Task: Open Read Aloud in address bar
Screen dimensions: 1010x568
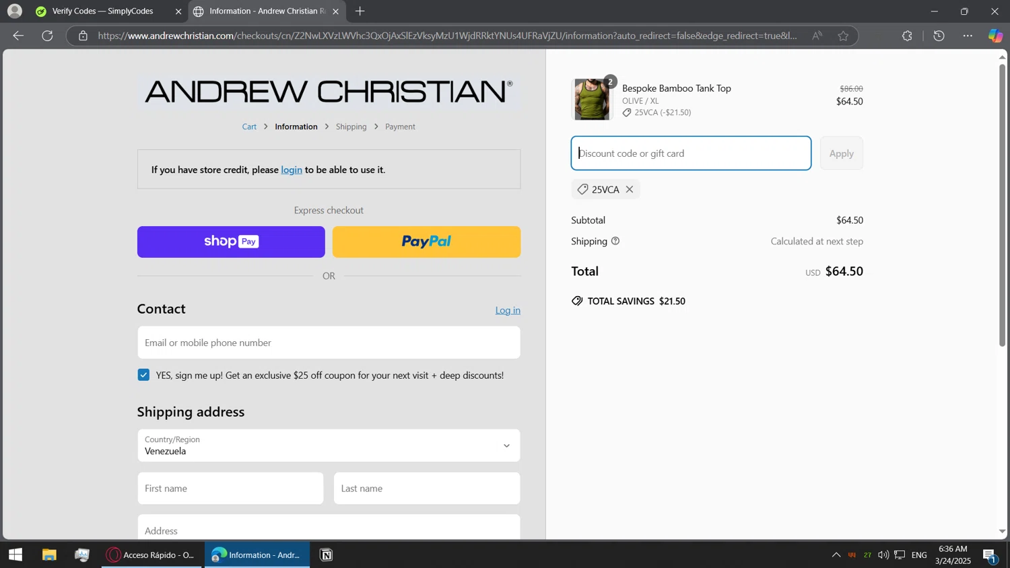Action: coord(817,36)
